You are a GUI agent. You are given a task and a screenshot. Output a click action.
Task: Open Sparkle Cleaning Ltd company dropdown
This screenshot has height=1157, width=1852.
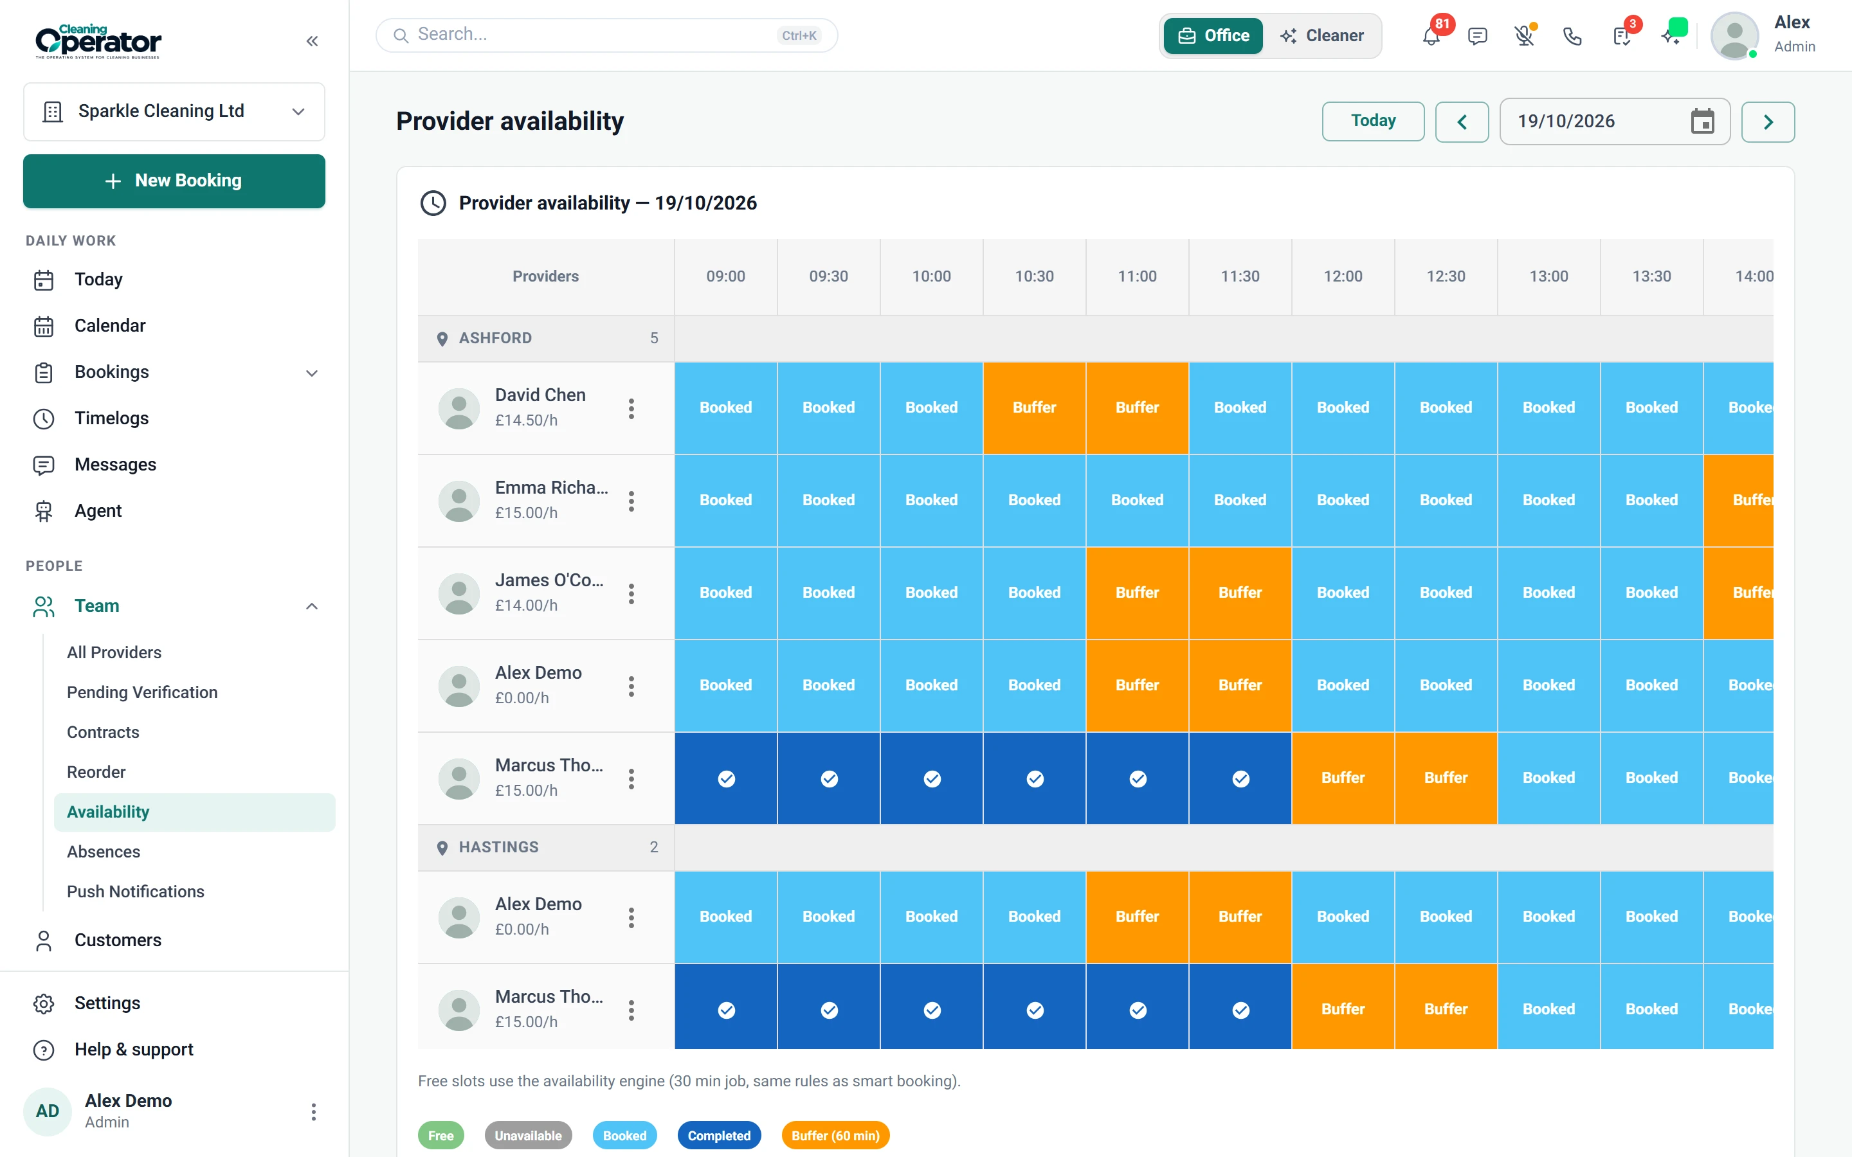pyautogui.click(x=174, y=112)
